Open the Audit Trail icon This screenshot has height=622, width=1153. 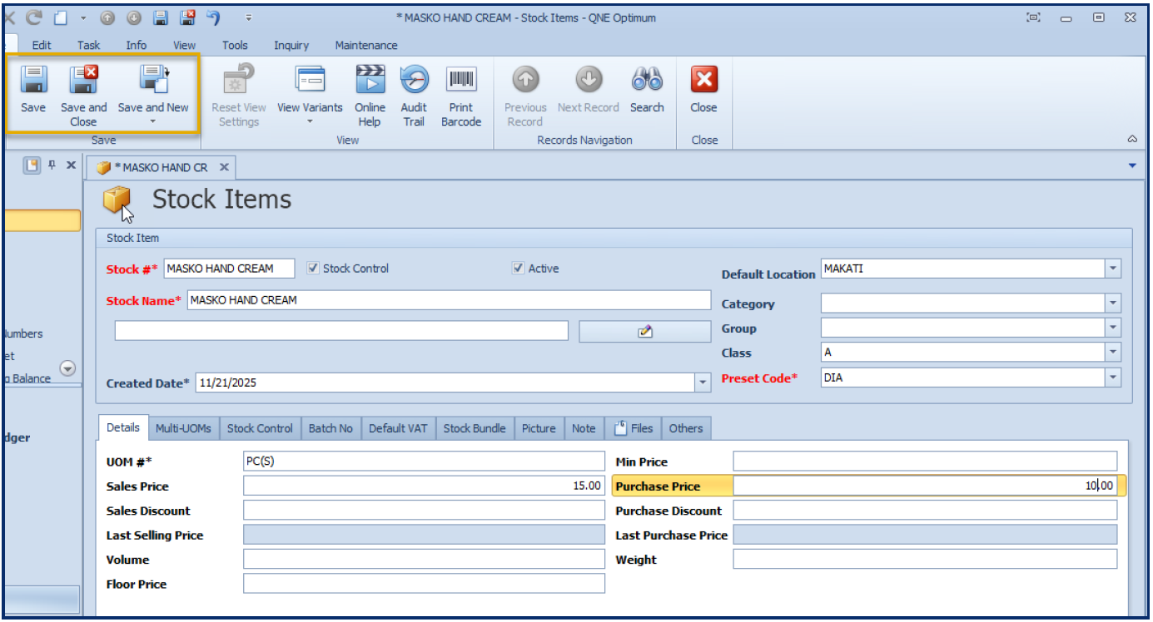tap(414, 80)
